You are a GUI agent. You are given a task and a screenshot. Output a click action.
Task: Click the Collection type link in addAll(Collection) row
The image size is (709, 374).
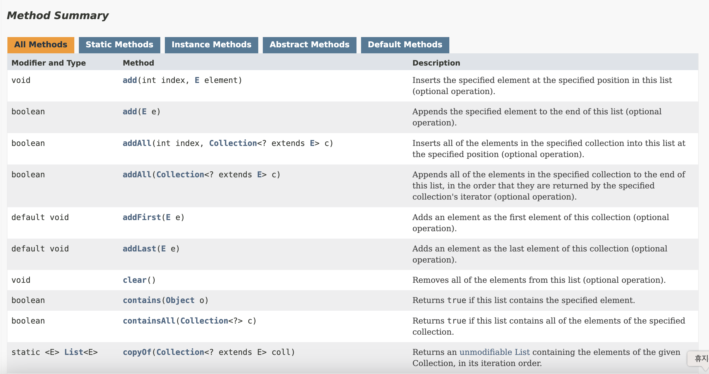tap(180, 174)
